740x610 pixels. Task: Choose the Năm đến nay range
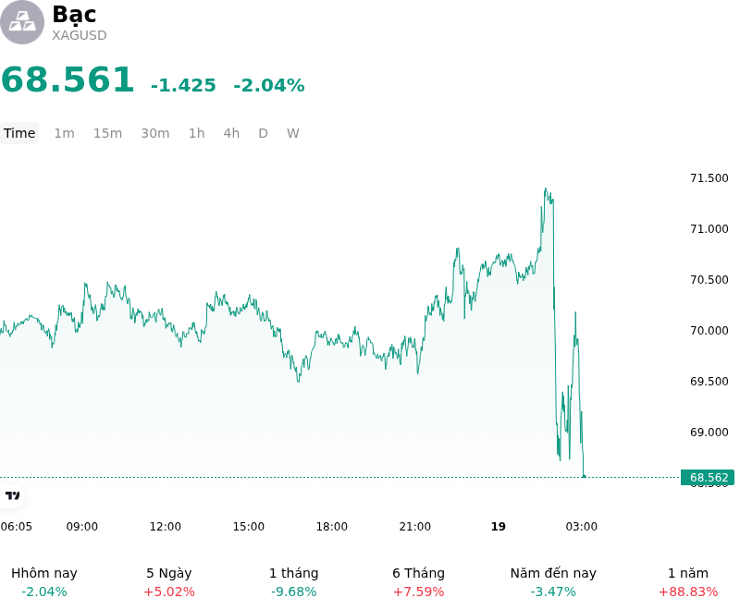pyautogui.click(x=553, y=582)
